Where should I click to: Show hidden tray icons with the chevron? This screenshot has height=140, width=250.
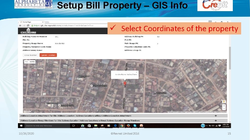tap(207, 125)
